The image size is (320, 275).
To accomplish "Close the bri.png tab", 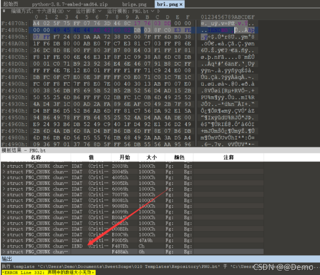I will [x=181, y=4].
